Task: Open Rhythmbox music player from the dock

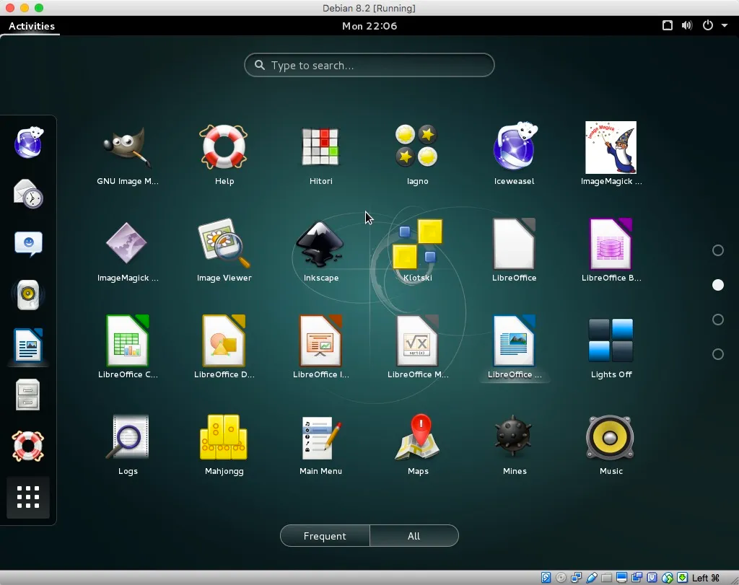Action: tap(28, 294)
